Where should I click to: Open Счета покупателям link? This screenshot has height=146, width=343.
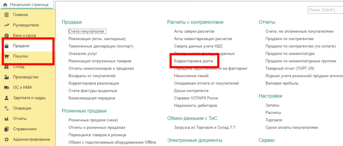pos(87,31)
